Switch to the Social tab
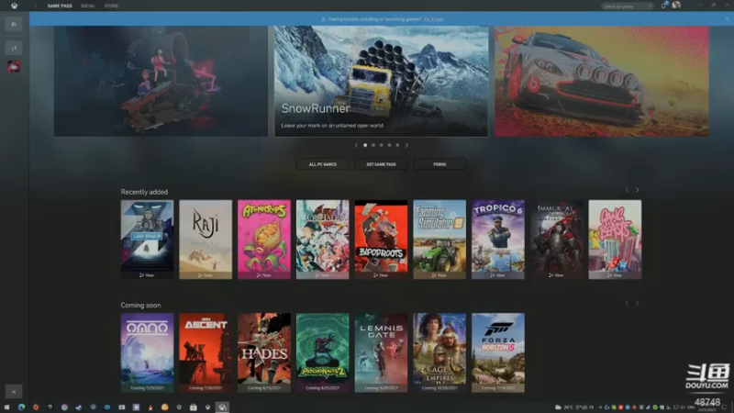734x413 pixels. point(87,6)
